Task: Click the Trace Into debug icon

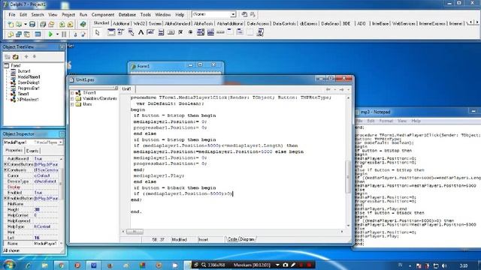Action: point(75,34)
